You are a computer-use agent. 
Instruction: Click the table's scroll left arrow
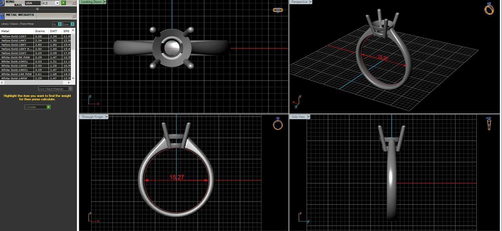(x=2, y=82)
